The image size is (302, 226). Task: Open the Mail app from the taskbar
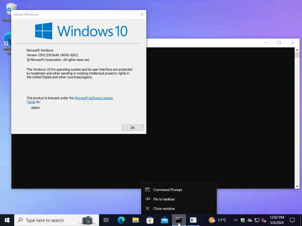[x=165, y=220]
